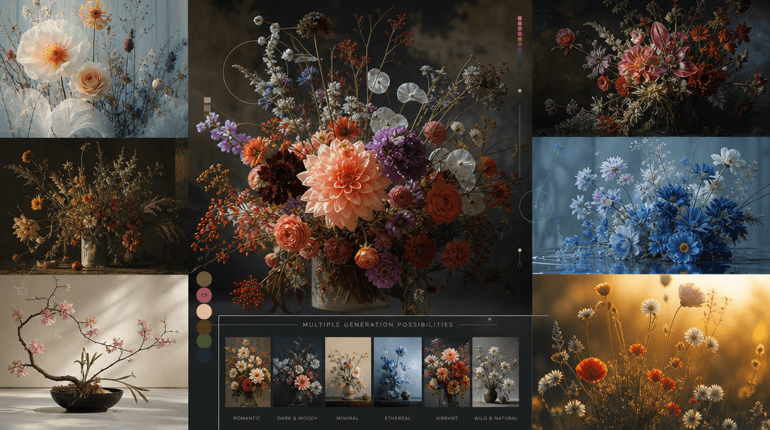Select the Dark & Moody style thumbnail
770x430 pixels.
(297, 372)
